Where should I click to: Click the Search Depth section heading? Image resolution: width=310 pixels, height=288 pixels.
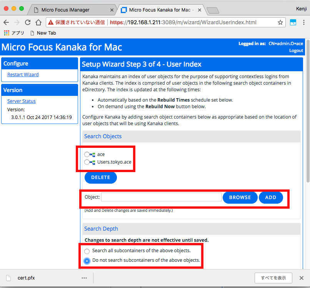pyautogui.click(x=101, y=229)
